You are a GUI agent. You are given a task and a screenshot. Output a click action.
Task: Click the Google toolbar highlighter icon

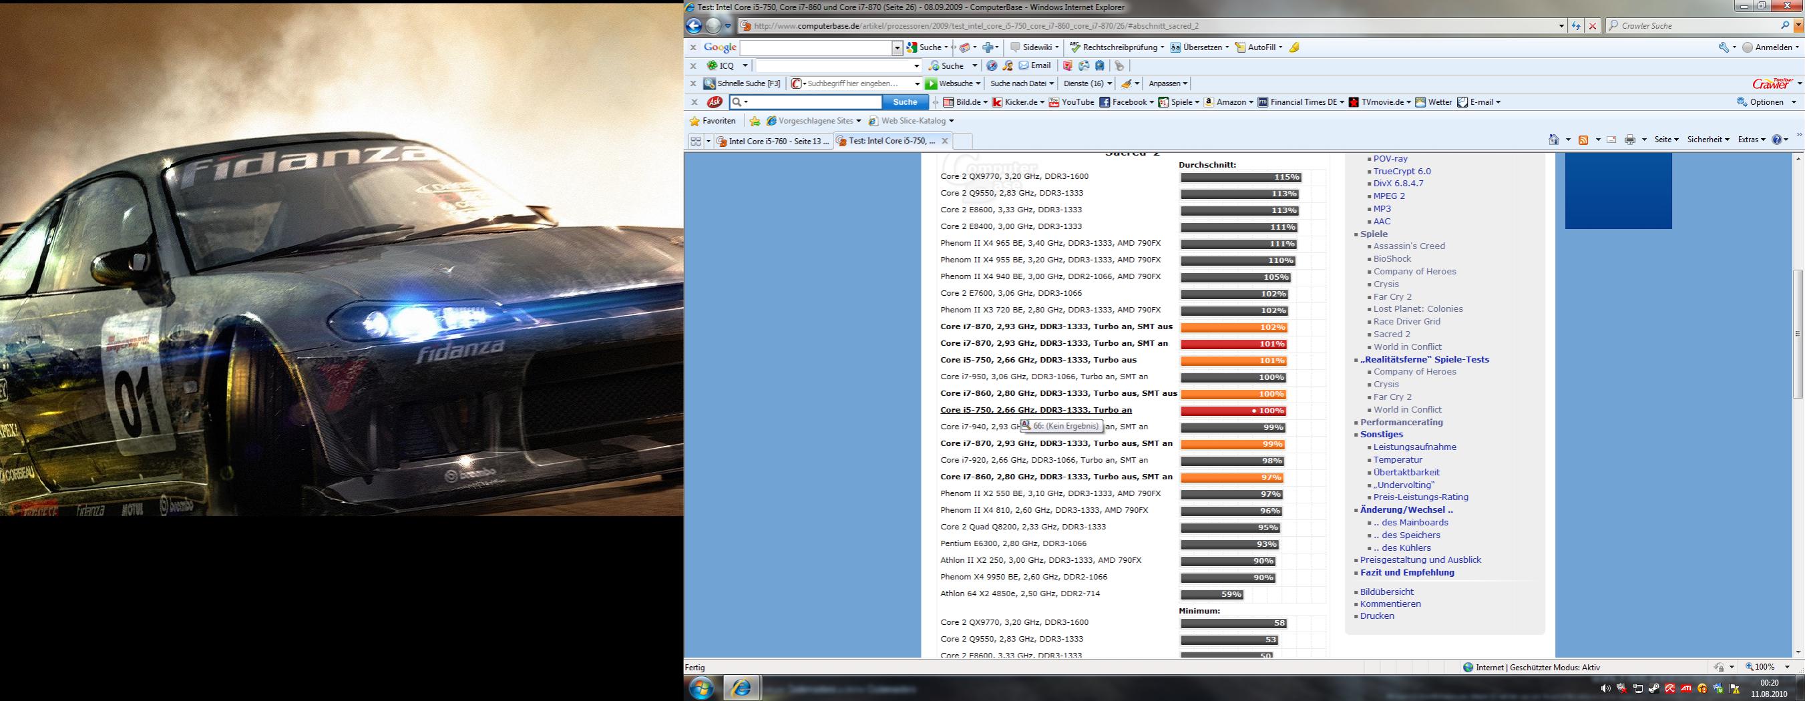tap(1294, 47)
